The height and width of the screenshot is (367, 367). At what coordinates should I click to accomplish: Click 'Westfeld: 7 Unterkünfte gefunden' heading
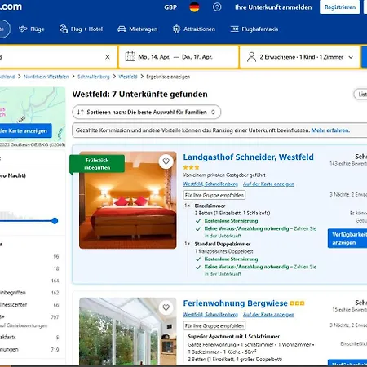coord(139,94)
